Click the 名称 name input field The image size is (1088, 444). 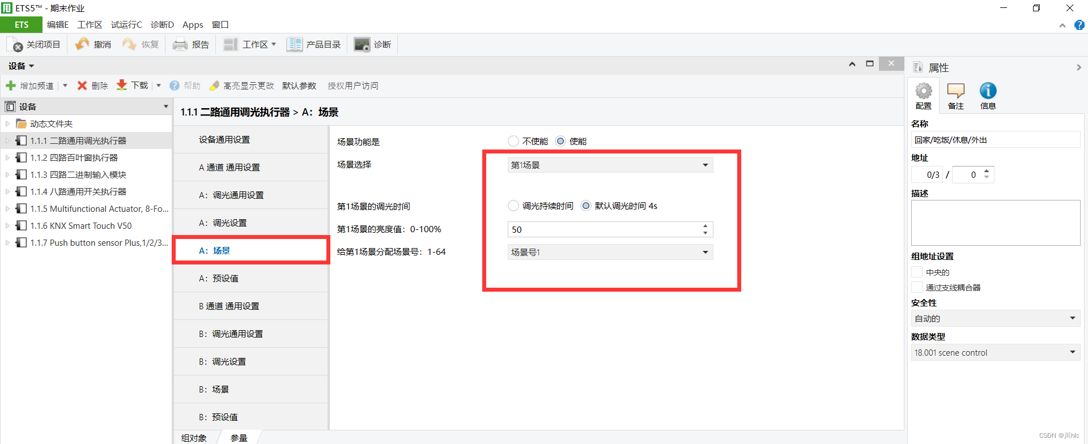[x=995, y=140]
